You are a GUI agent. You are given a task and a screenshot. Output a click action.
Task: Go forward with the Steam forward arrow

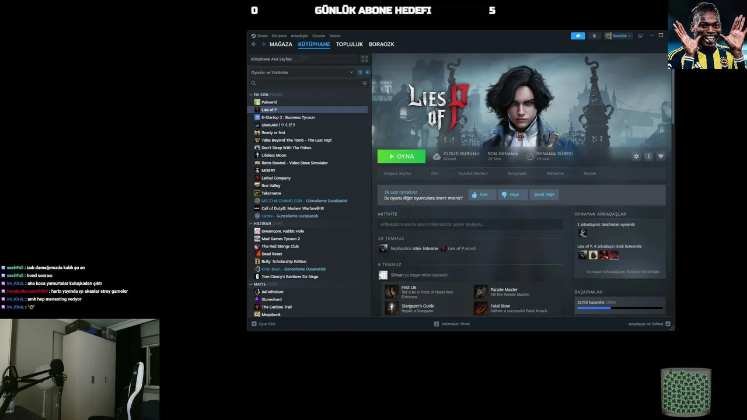coord(263,44)
